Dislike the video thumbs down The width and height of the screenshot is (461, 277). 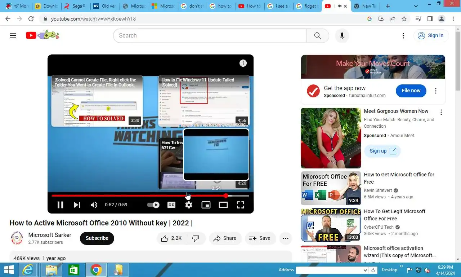click(x=196, y=238)
